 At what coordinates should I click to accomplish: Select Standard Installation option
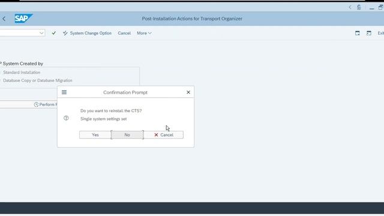[x=22, y=73]
